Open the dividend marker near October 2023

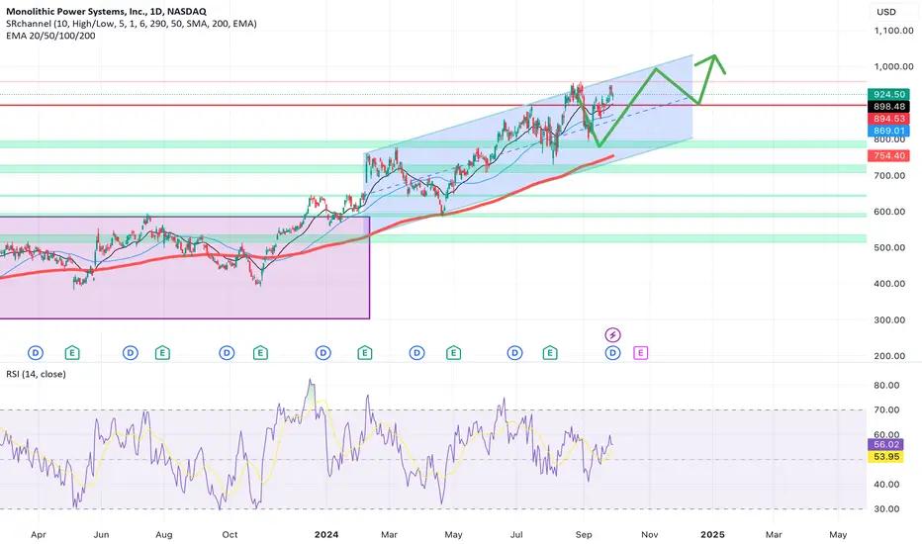pos(227,353)
